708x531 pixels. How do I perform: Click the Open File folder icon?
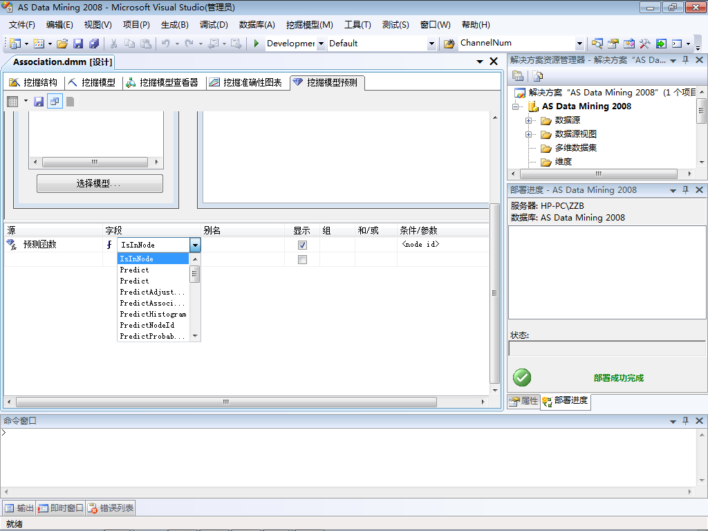pyautogui.click(x=62, y=44)
